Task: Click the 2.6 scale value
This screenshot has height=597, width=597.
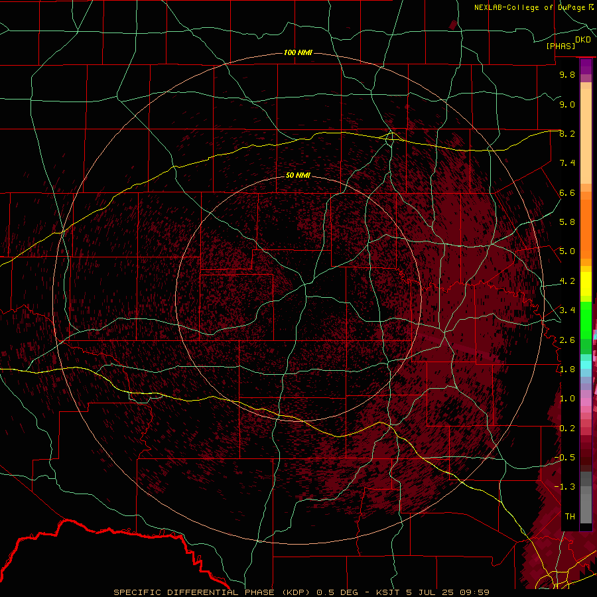Action: (x=567, y=340)
